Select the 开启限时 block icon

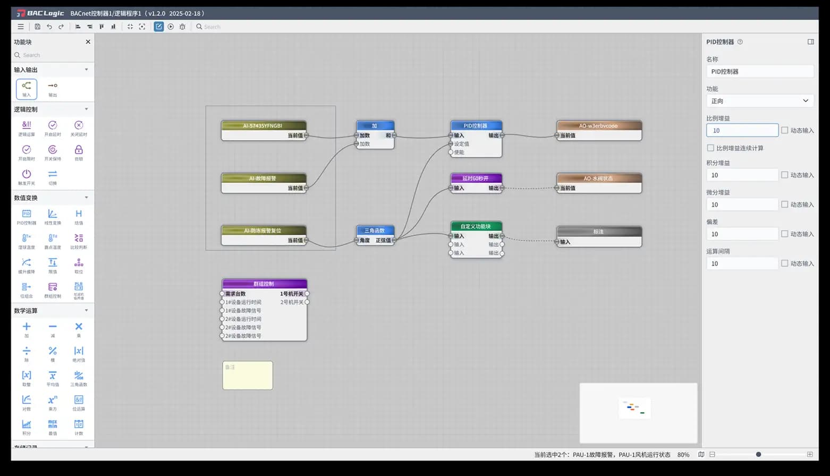click(27, 152)
